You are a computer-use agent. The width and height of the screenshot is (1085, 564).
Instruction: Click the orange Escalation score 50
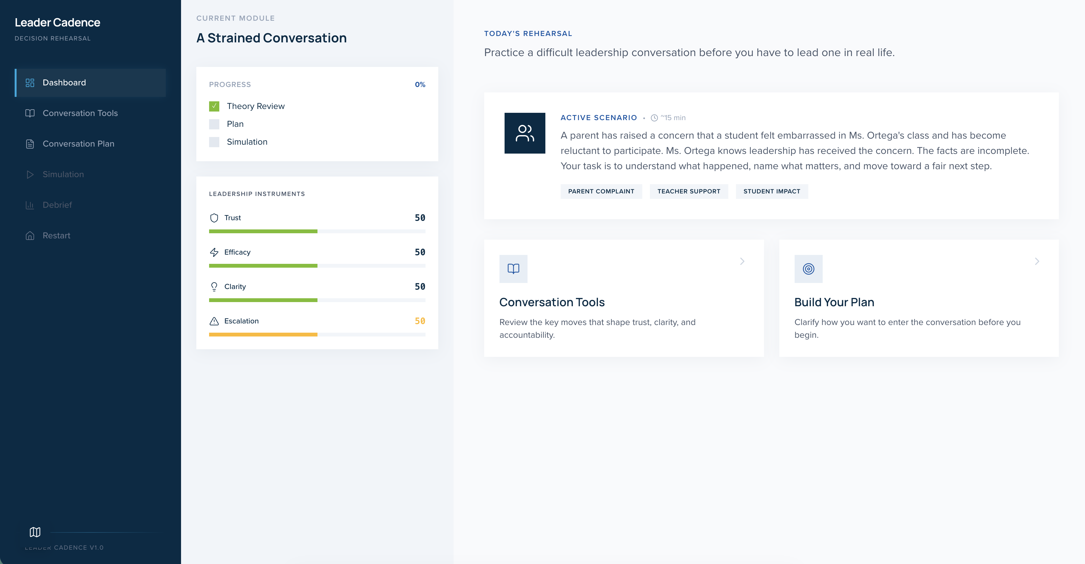(420, 321)
